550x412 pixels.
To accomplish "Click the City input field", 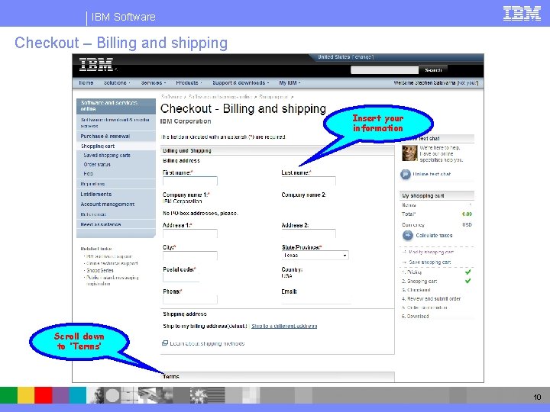I will 189,256.
